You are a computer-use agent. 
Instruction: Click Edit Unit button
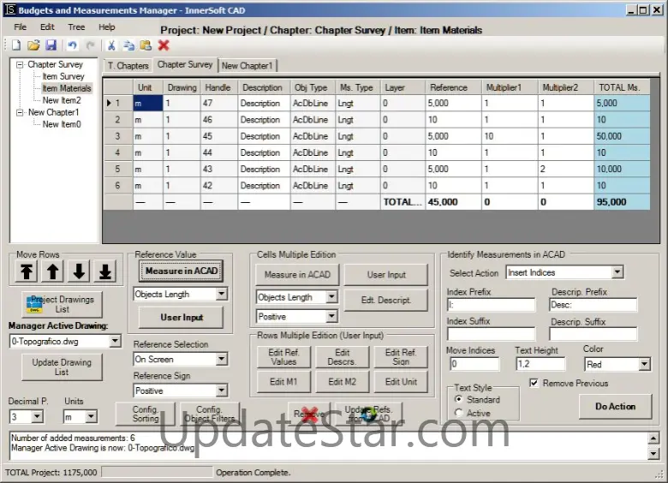(x=401, y=382)
